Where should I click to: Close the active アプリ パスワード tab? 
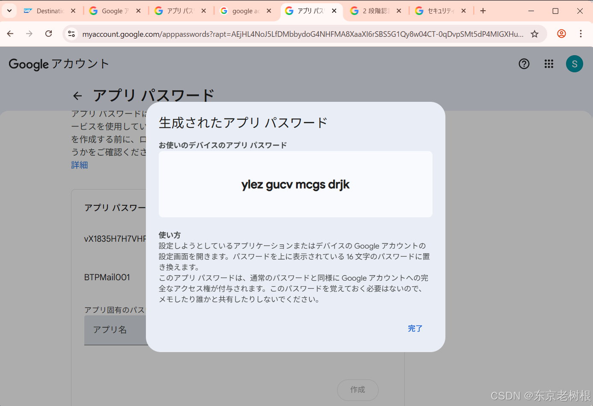[x=334, y=11]
